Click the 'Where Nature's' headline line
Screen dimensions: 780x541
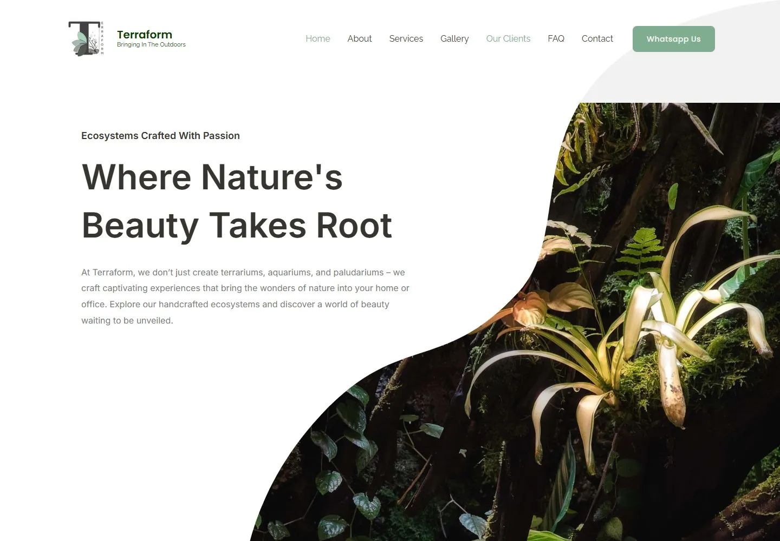(212, 177)
